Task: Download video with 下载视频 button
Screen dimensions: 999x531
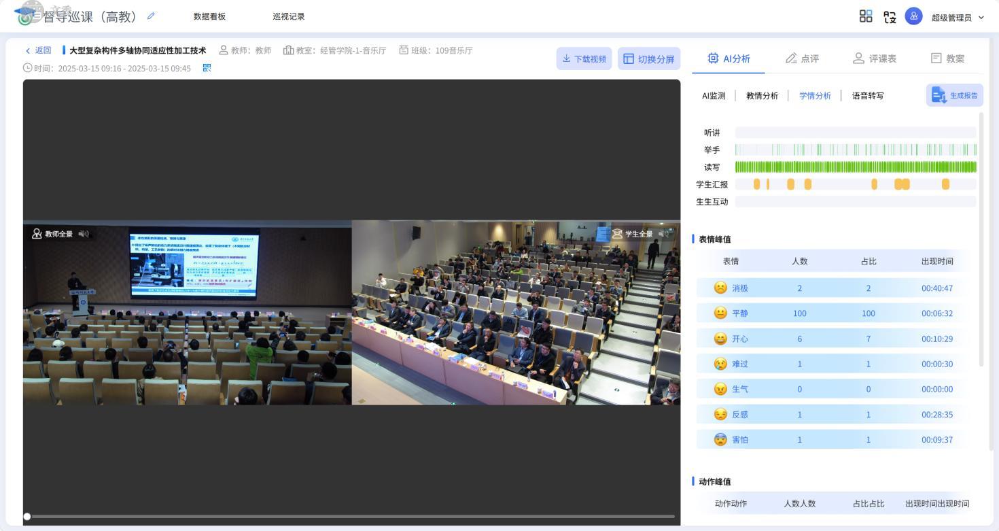Action: coord(584,59)
